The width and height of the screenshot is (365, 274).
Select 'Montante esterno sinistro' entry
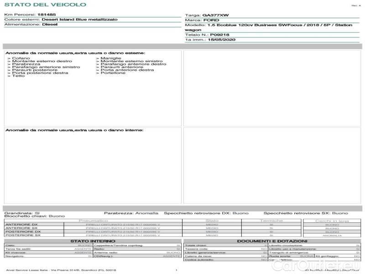pyautogui.click(x=131, y=61)
